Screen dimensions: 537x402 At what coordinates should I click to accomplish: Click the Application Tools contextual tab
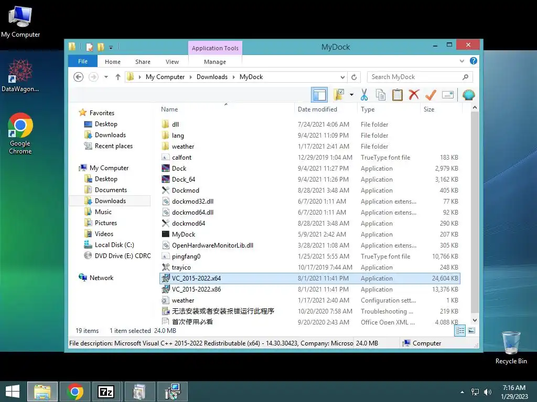coord(215,48)
